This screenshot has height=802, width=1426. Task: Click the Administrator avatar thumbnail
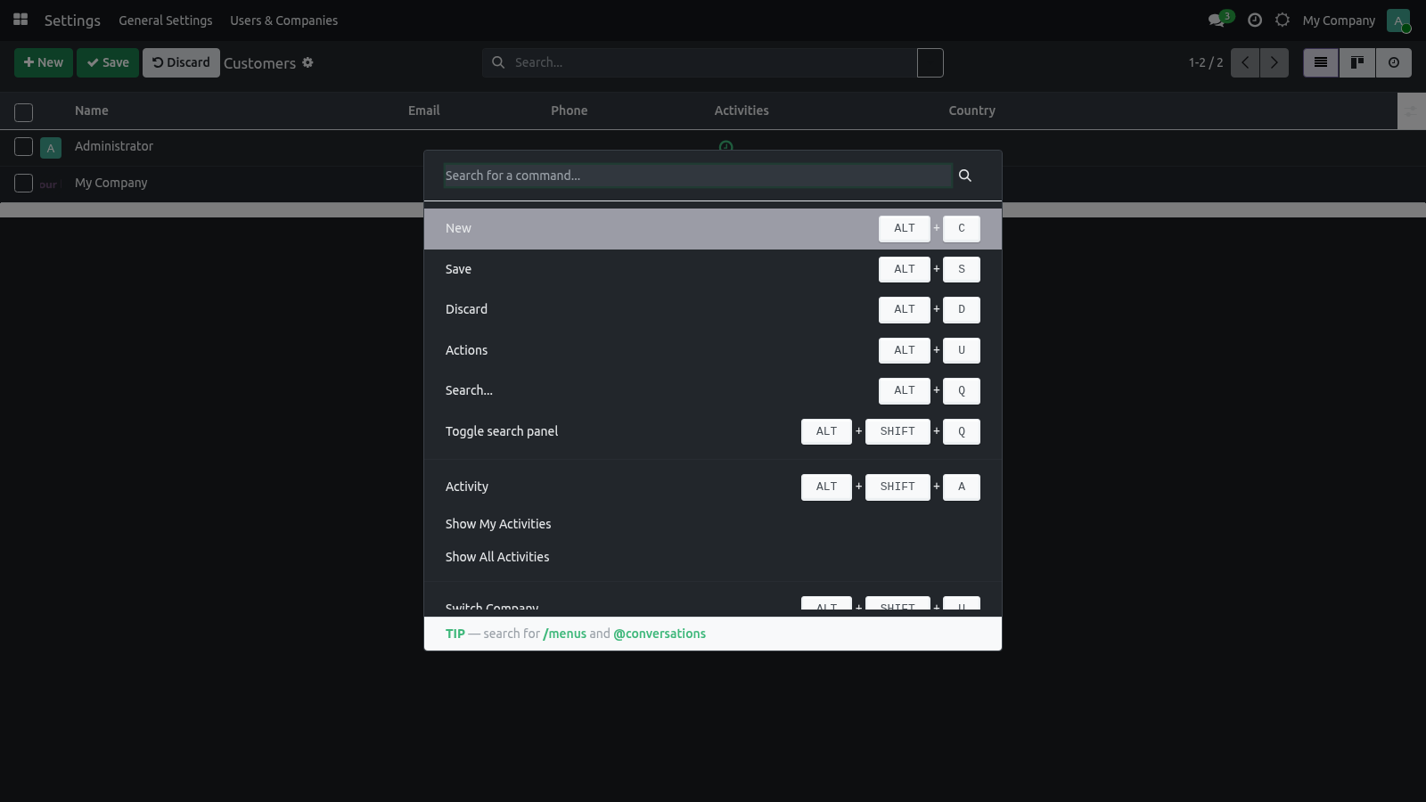(51, 148)
